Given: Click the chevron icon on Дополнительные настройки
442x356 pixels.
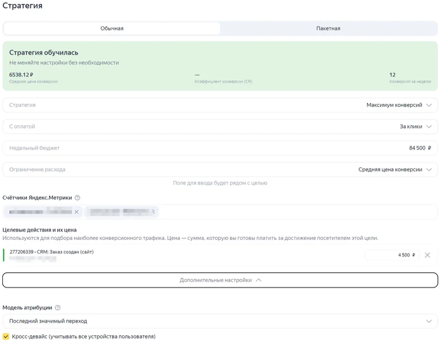Looking at the screenshot, I should 259,280.
